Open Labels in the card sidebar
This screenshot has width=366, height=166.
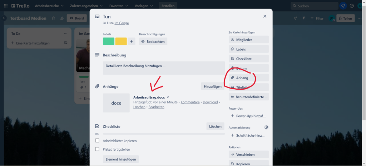[x=249, y=49]
